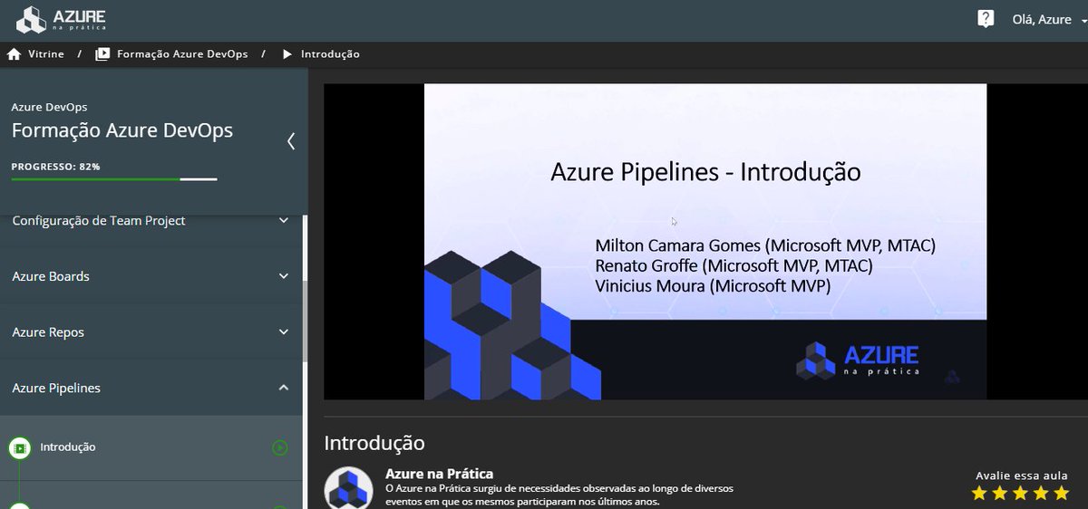Rate the lesson two stars
The width and height of the screenshot is (1088, 509).
tap(1000, 494)
